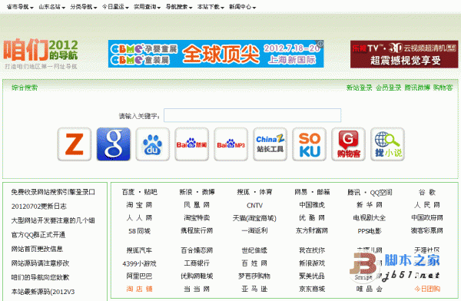The image size is (461, 301).
Task: Open 网站首页更改信息 news item
Action: pos(37,249)
